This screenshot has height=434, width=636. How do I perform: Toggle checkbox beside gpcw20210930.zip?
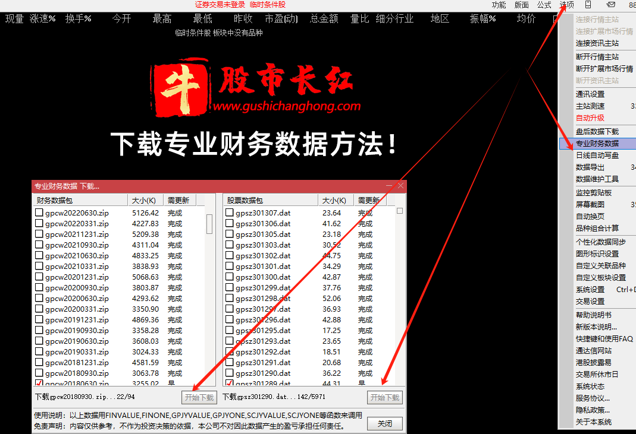pyautogui.click(x=39, y=245)
